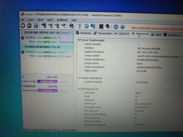
Task: Click the Gyártó információ row label
Action: [94, 52]
